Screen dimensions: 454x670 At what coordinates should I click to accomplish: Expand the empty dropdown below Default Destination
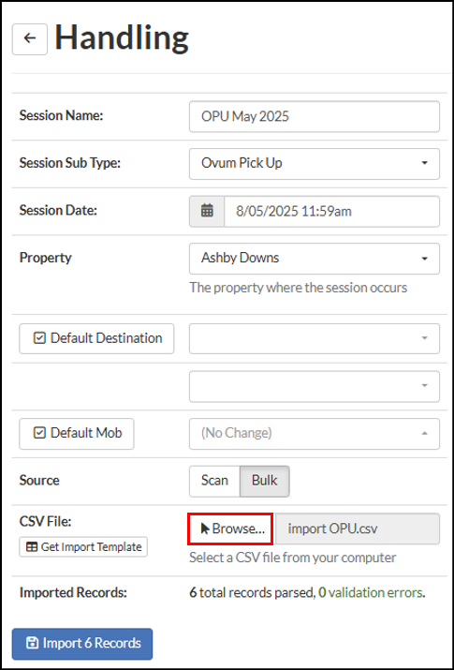(315, 386)
